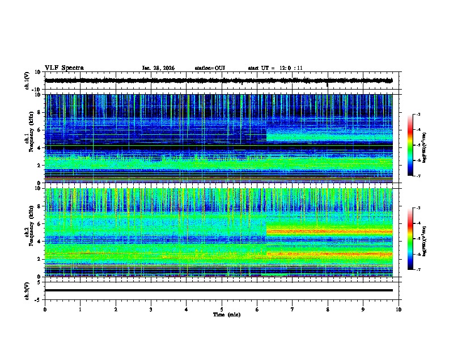449x347 pixels.
Task: Click the "-7" label on ch.1 color bar
Action: 418,176
